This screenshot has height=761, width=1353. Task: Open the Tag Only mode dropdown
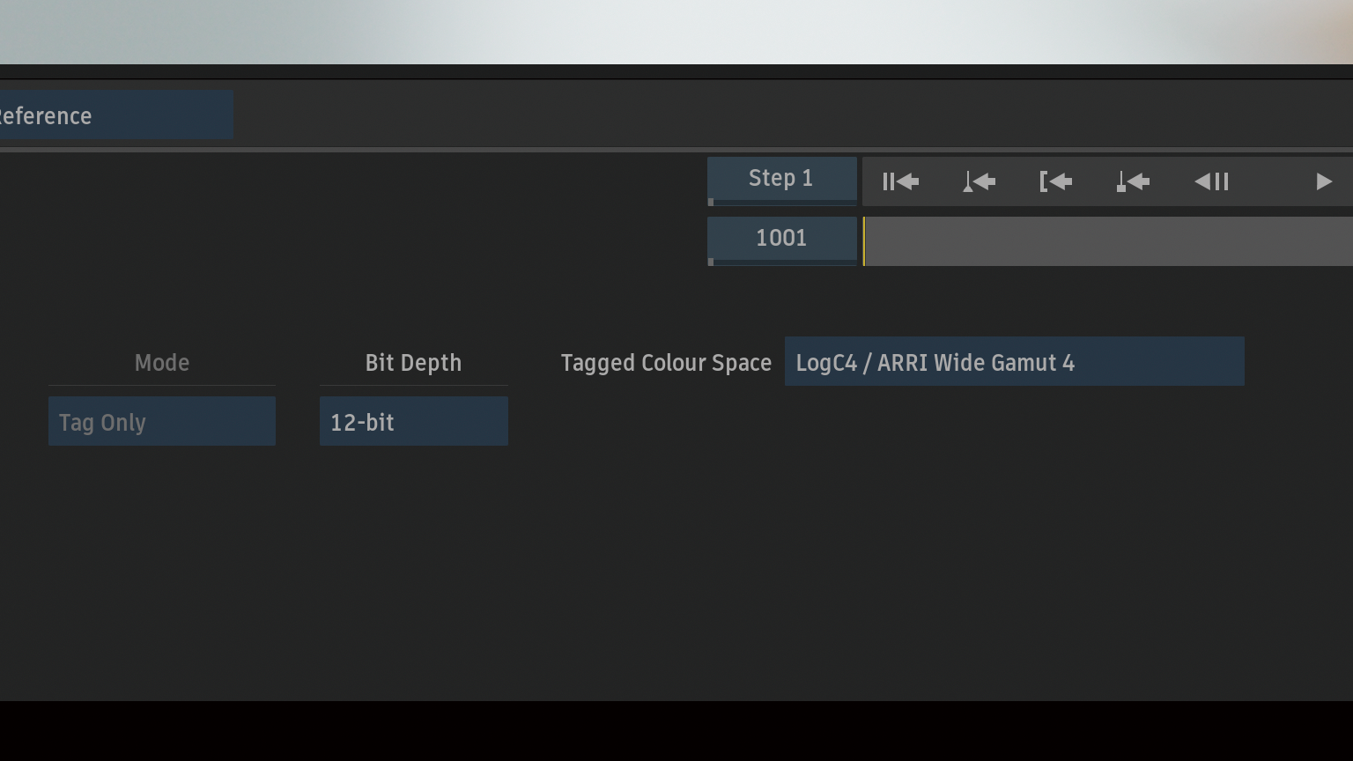pyautogui.click(x=162, y=422)
